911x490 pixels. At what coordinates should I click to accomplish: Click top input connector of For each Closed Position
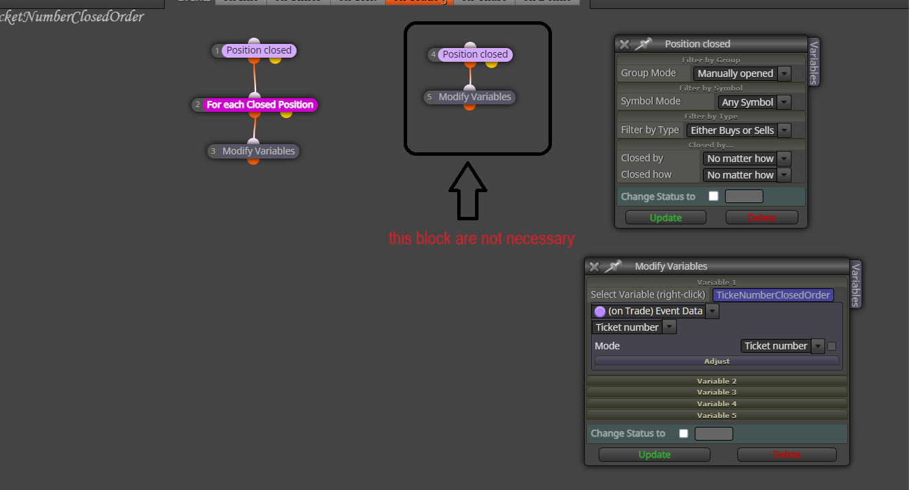pos(254,96)
